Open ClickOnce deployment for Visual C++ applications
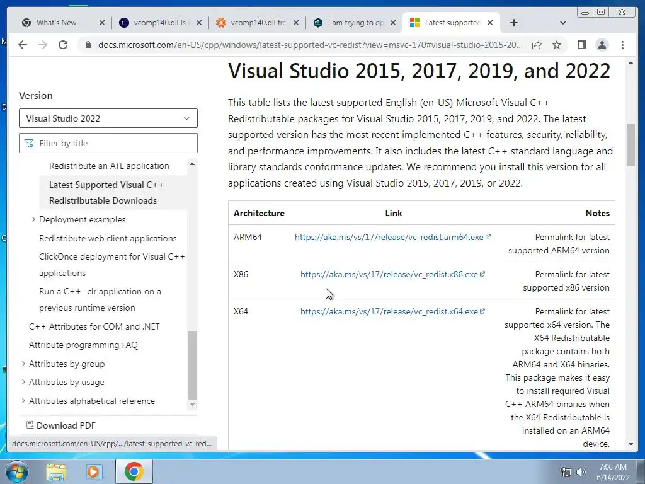The image size is (645, 484). pos(112,265)
